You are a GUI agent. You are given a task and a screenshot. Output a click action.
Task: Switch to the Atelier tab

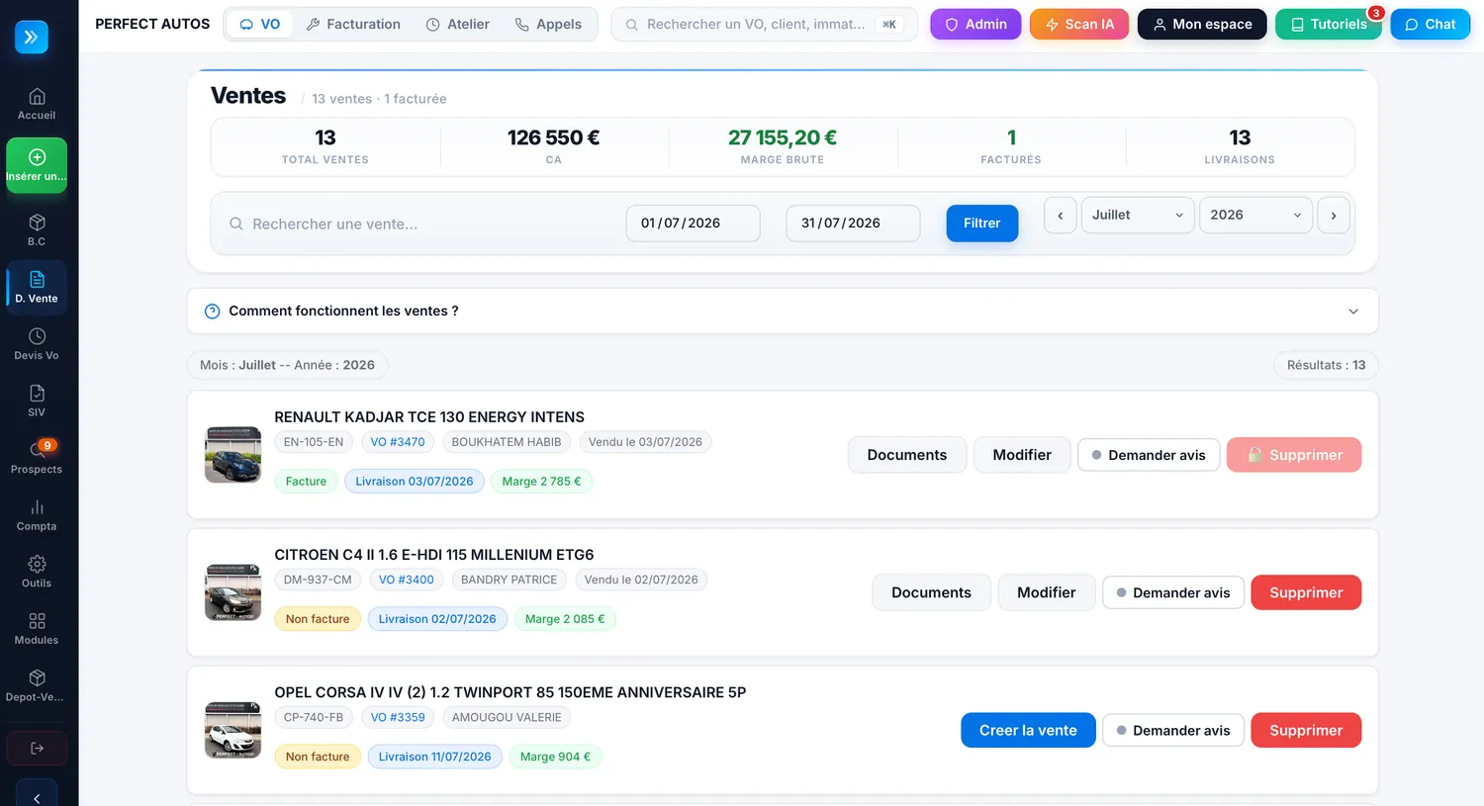click(457, 24)
